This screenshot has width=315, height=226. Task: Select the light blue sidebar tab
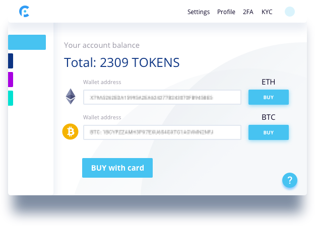pos(27,42)
